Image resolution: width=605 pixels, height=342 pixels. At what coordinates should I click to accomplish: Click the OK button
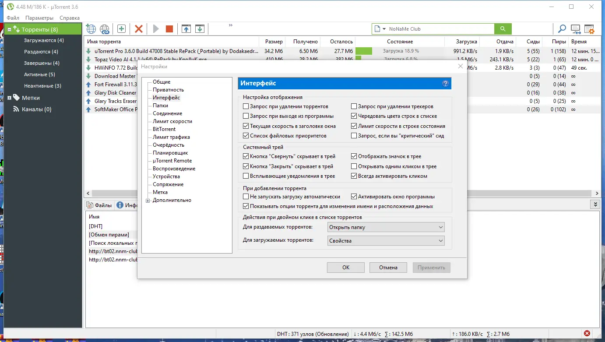point(346,268)
